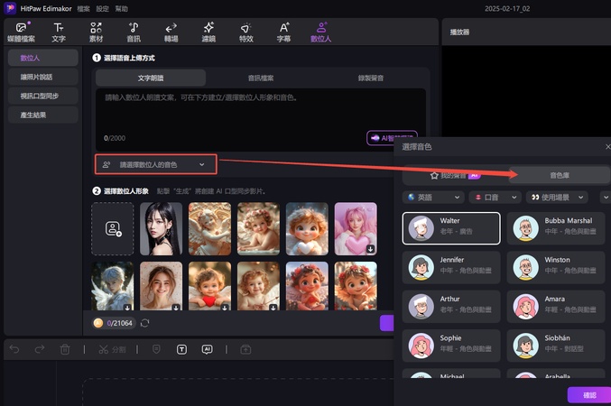Click the gold coin credits icon

[98, 323]
